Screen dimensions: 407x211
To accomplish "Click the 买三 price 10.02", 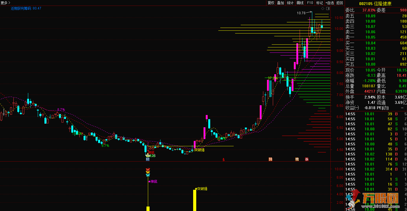I will [370, 54].
